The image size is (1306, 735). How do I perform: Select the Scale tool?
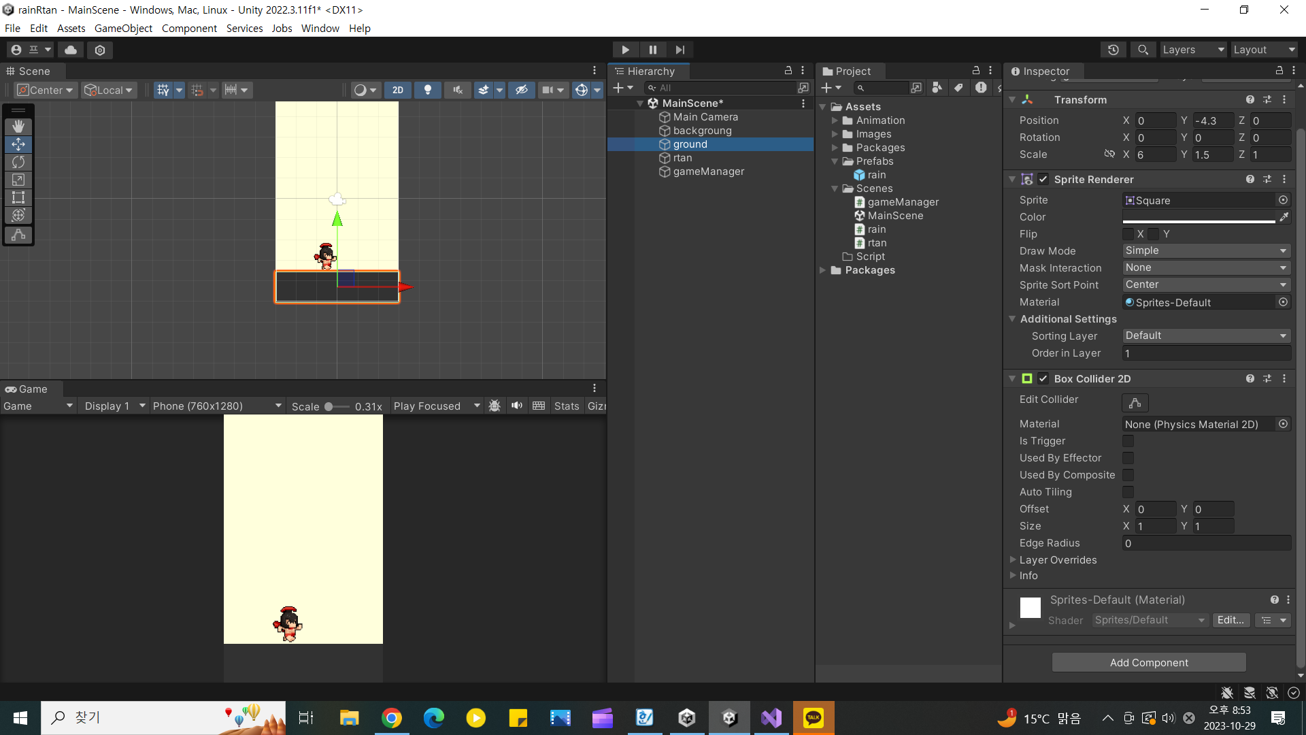(x=18, y=180)
